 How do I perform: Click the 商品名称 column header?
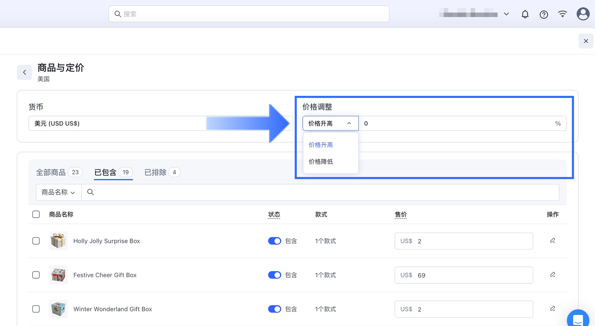(x=61, y=214)
